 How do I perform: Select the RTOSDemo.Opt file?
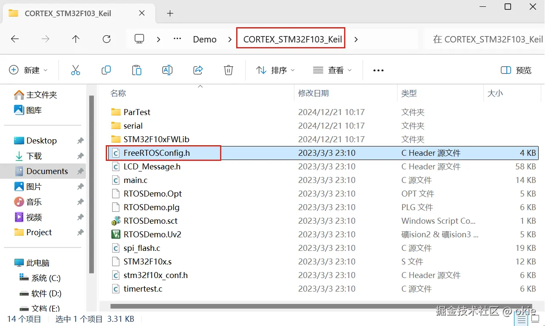click(x=323, y=194)
